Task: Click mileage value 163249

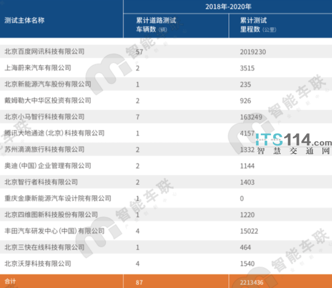Action: (x=251, y=117)
